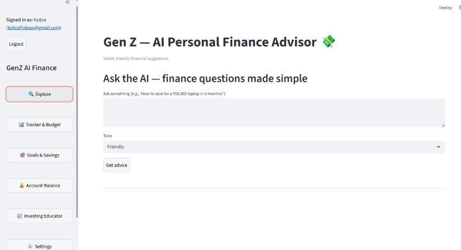The image size is (461, 250).
Task: Navigate to Investing Educator
Action: 40,216
